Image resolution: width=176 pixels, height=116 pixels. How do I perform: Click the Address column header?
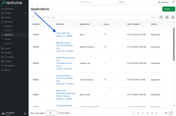pyautogui.click(x=60, y=24)
